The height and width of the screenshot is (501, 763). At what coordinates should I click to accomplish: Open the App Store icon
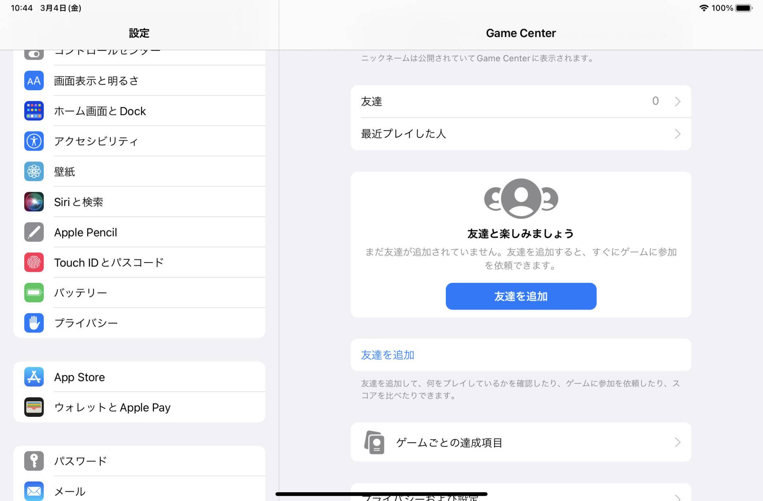pyautogui.click(x=34, y=377)
